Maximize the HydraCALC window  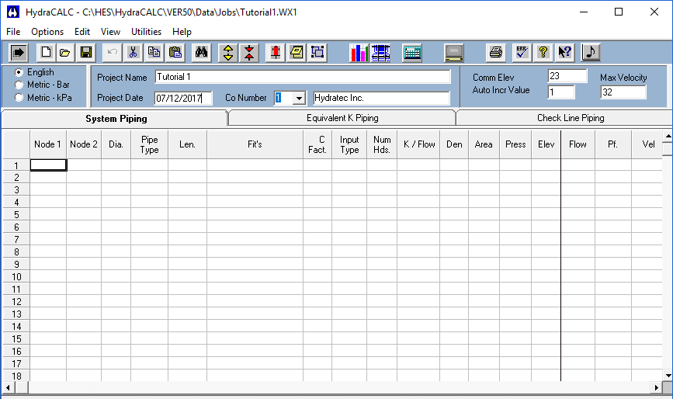pos(619,12)
